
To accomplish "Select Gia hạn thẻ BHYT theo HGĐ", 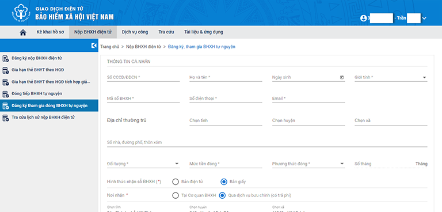I will (49, 70).
